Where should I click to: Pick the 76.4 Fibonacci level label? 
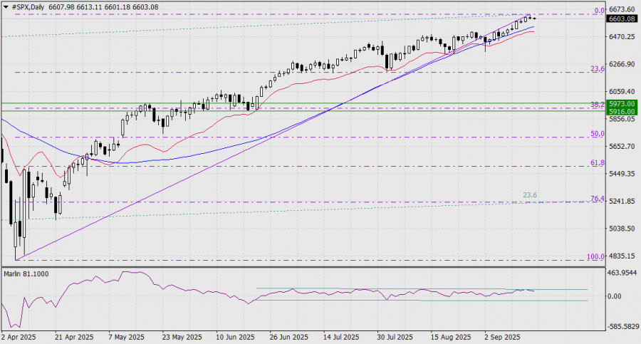[x=597, y=199]
